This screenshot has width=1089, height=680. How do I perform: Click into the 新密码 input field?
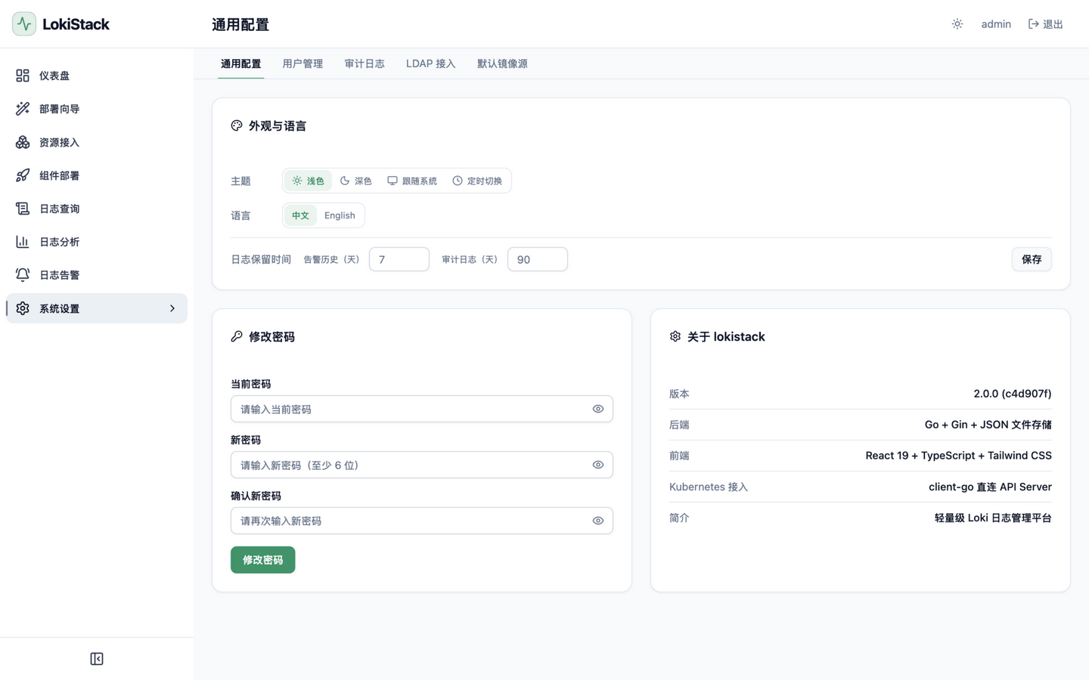coord(422,465)
